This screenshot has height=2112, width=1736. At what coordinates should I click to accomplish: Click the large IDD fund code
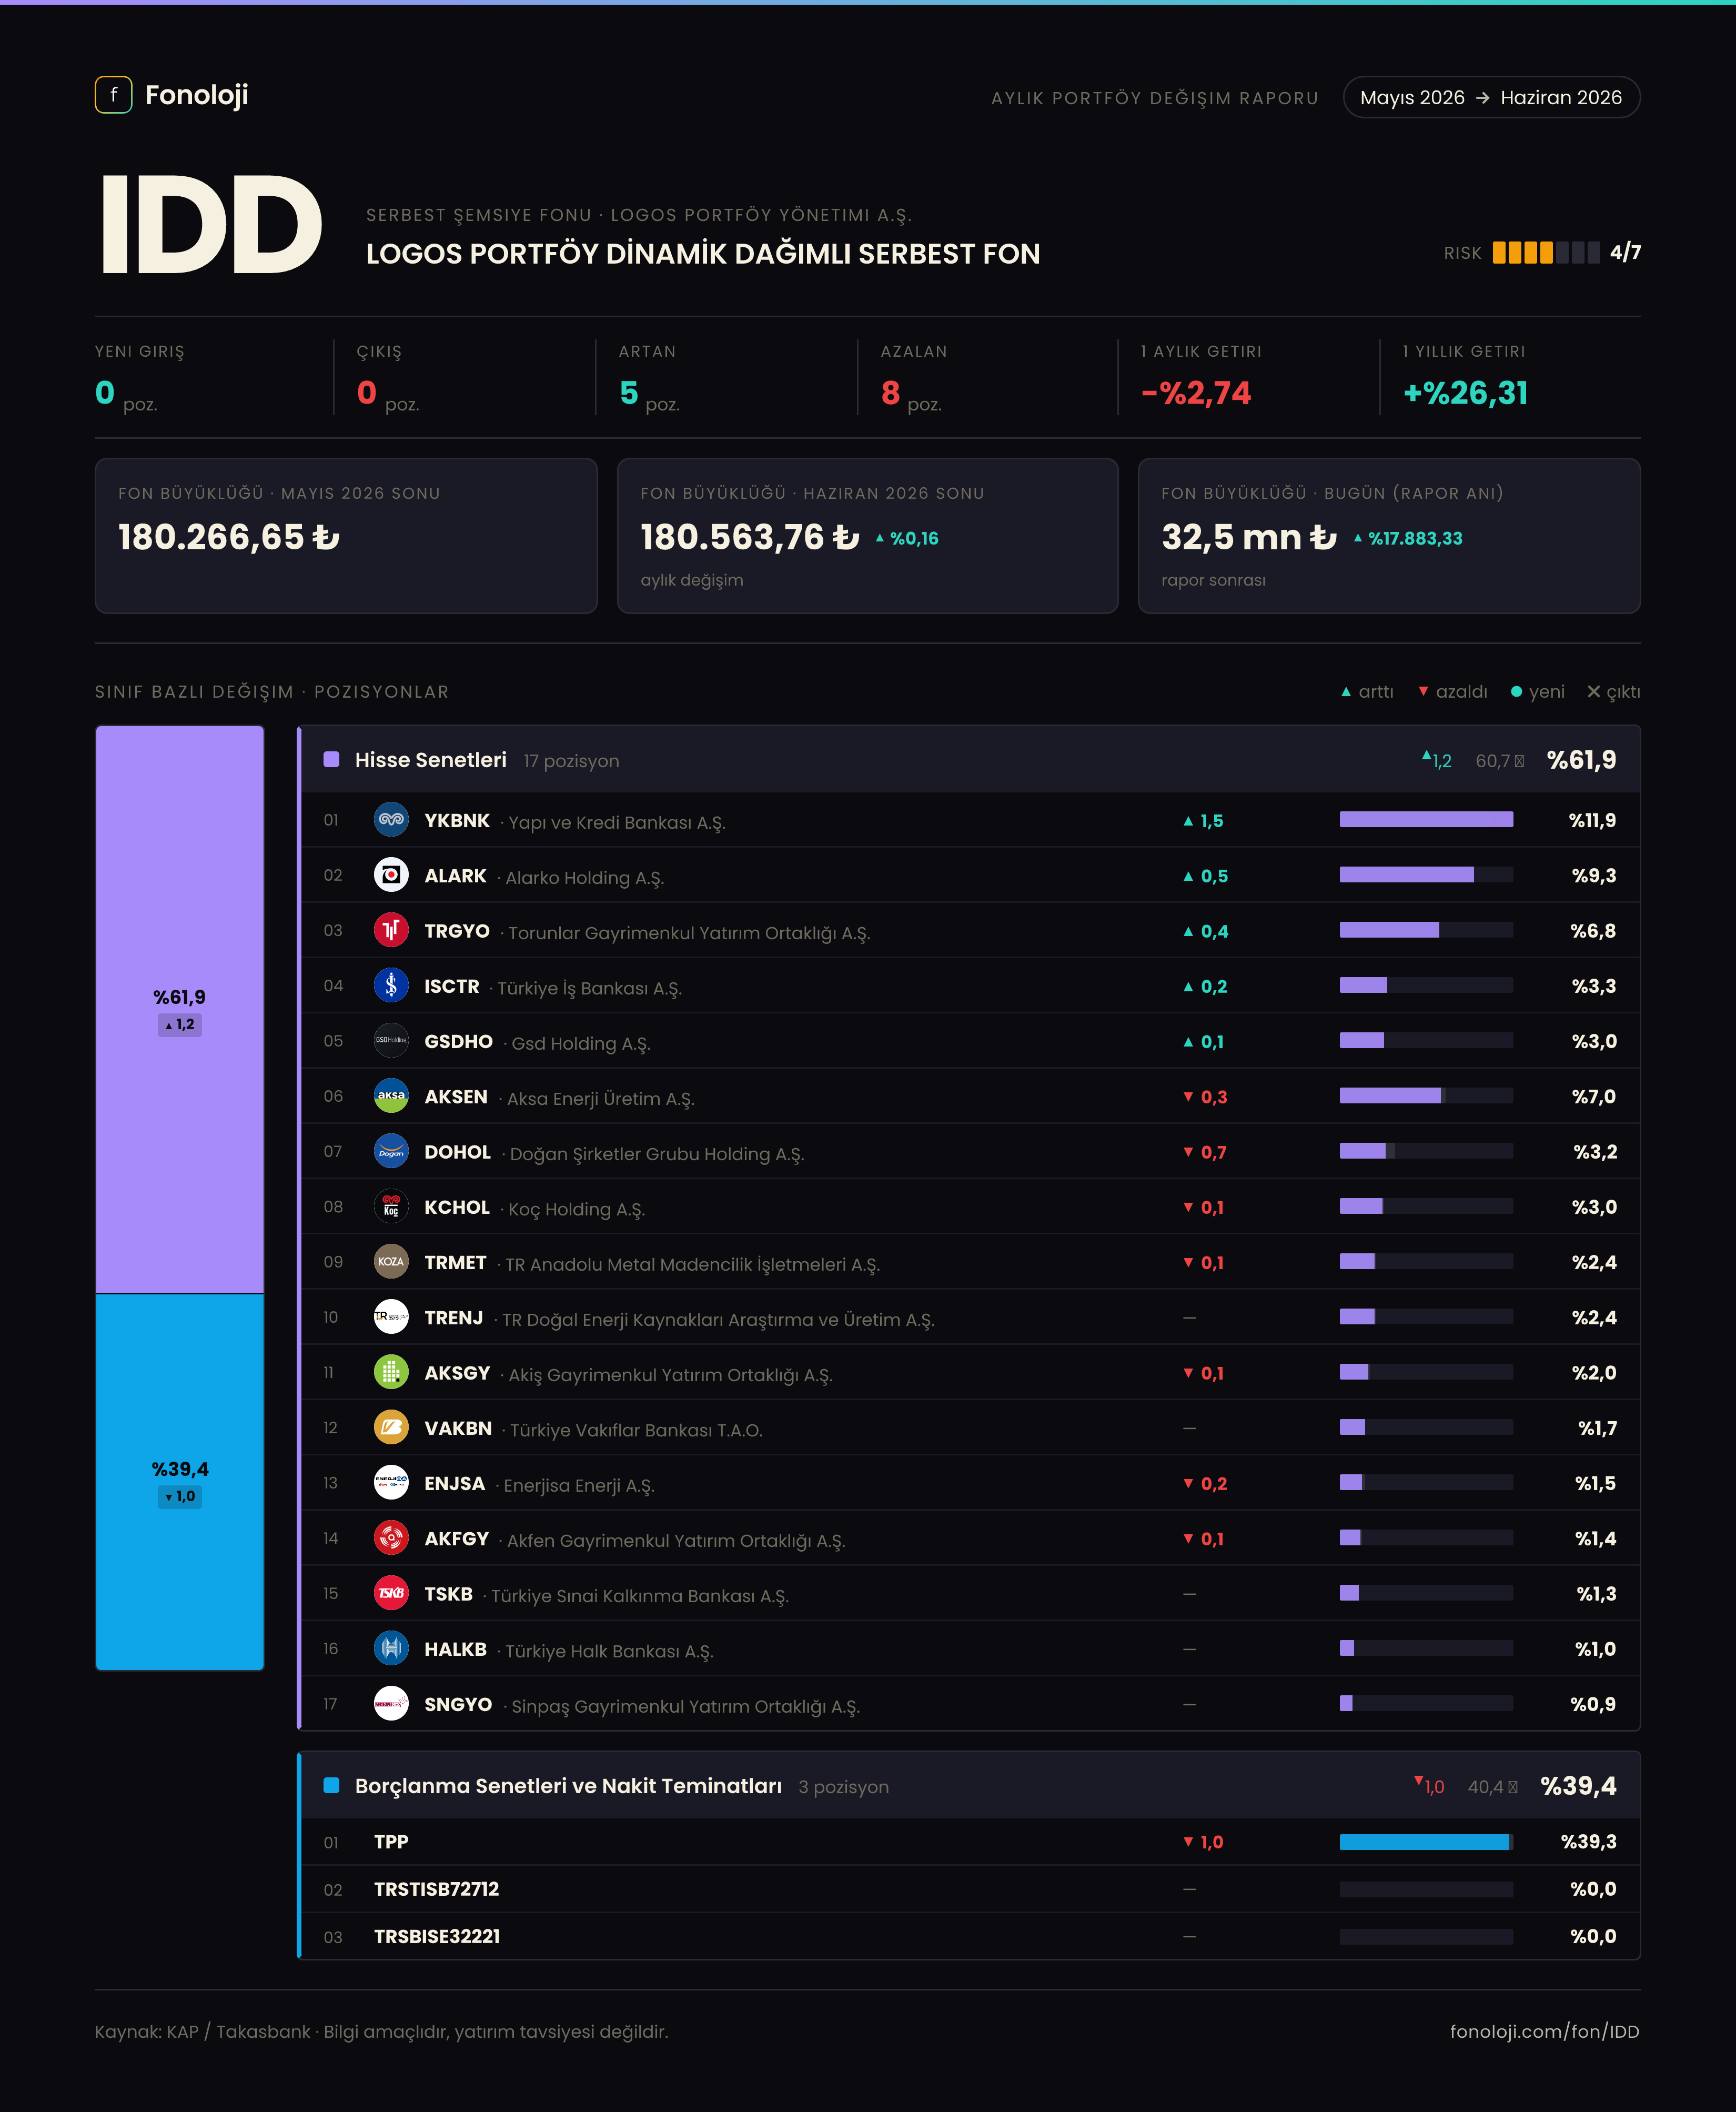[x=211, y=224]
